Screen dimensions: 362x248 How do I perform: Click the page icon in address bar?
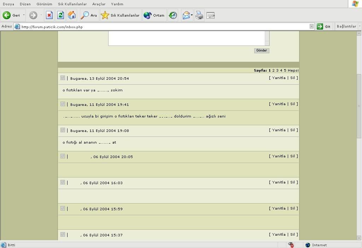17,27
